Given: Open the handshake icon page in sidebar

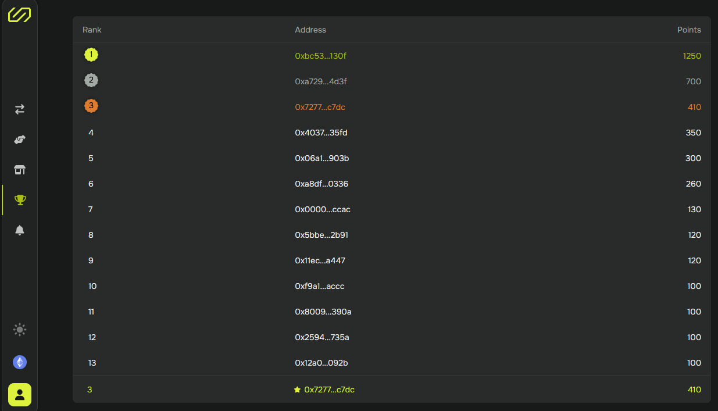Looking at the screenshot, I should click(20, 140).
